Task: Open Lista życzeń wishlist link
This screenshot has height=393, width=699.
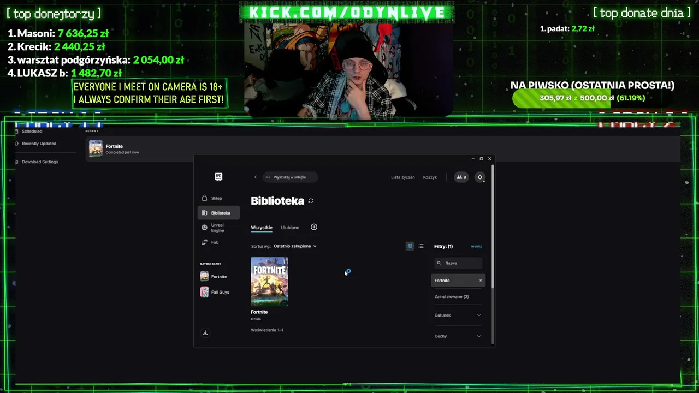Action: (403, 177)
